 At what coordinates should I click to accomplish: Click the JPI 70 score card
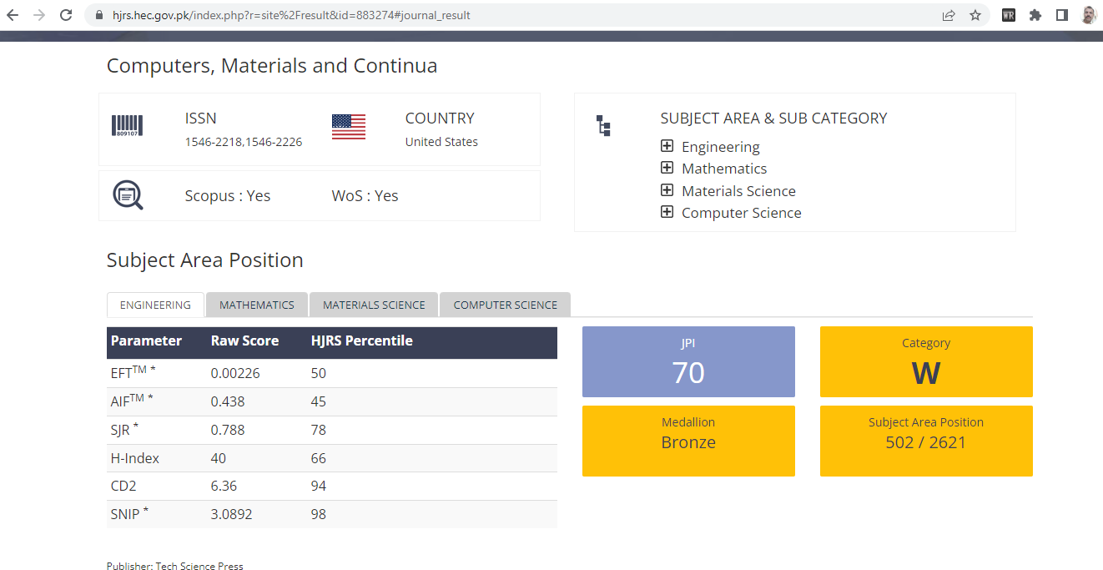tap(688, 361)
